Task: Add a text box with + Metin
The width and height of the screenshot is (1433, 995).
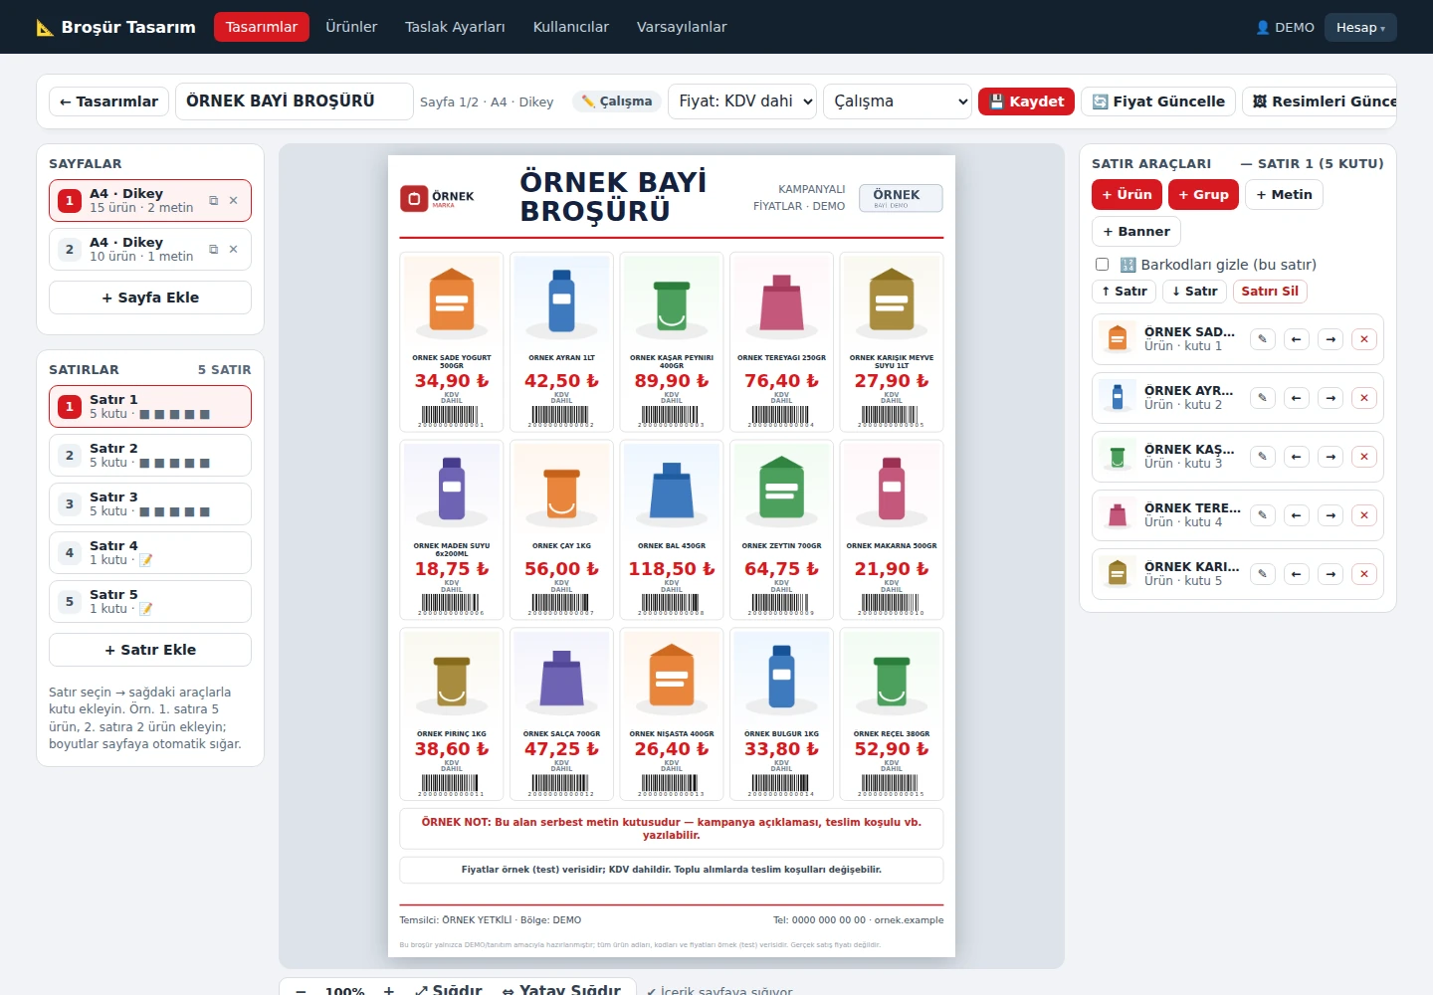Action: click(1284, 195)
